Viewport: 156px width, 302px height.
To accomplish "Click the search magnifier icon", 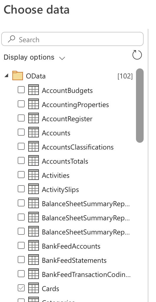I will click(11, 39).
